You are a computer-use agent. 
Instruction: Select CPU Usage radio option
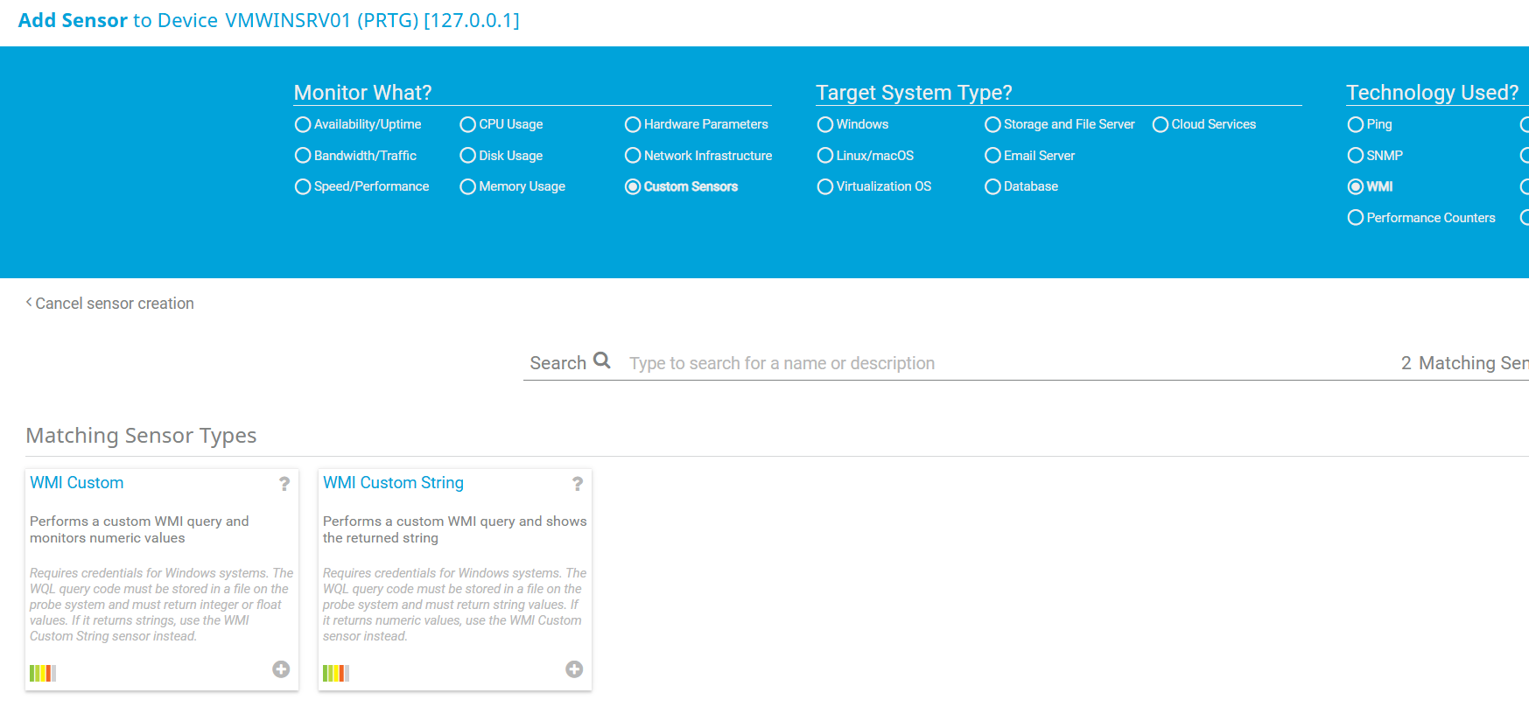(x=468, y=124)
